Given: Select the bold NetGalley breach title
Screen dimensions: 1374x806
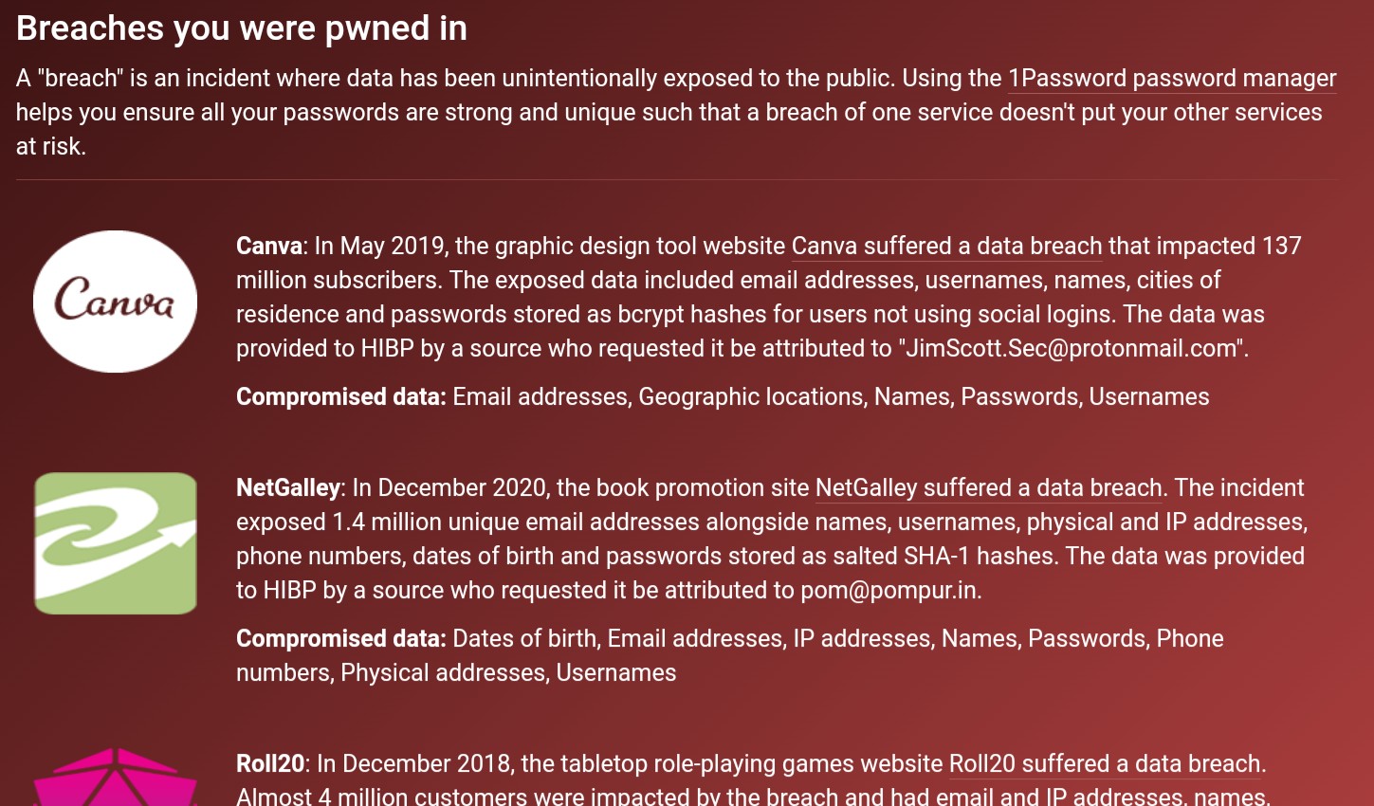Looking at the screenshot, I should tap(288, 487).
